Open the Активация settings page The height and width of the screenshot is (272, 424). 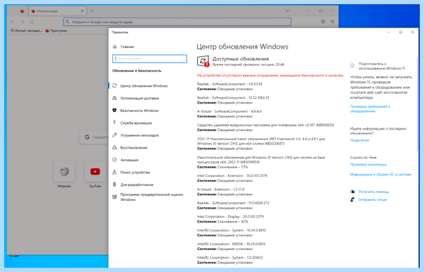tap(129, 160)
